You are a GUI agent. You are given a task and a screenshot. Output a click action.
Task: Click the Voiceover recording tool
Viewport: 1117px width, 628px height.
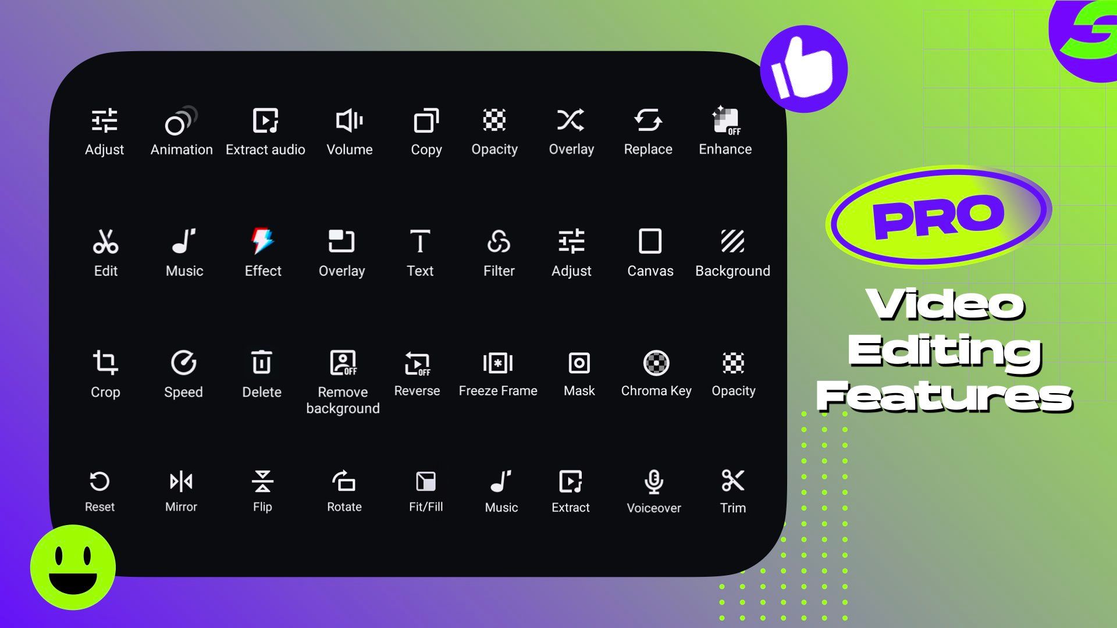654,490
